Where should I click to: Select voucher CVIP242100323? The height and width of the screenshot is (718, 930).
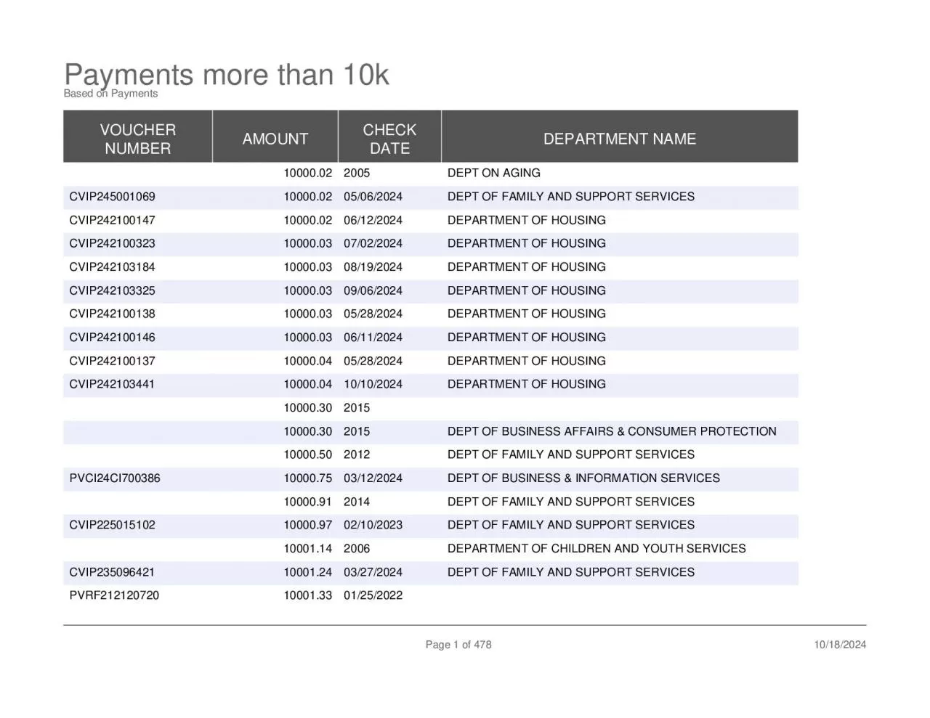tap(112, 243)
